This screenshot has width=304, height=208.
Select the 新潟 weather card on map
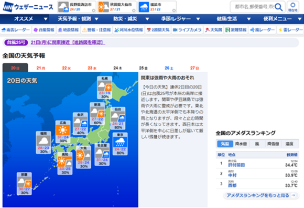[x=97, y=114]
